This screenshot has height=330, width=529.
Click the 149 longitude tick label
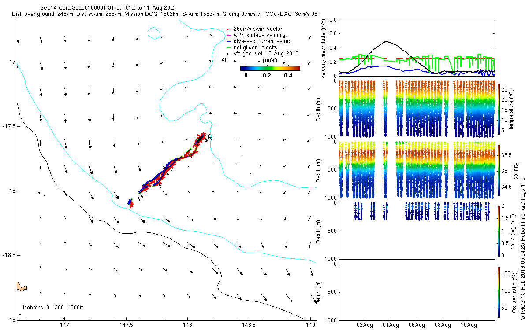(x=310, y=326)
